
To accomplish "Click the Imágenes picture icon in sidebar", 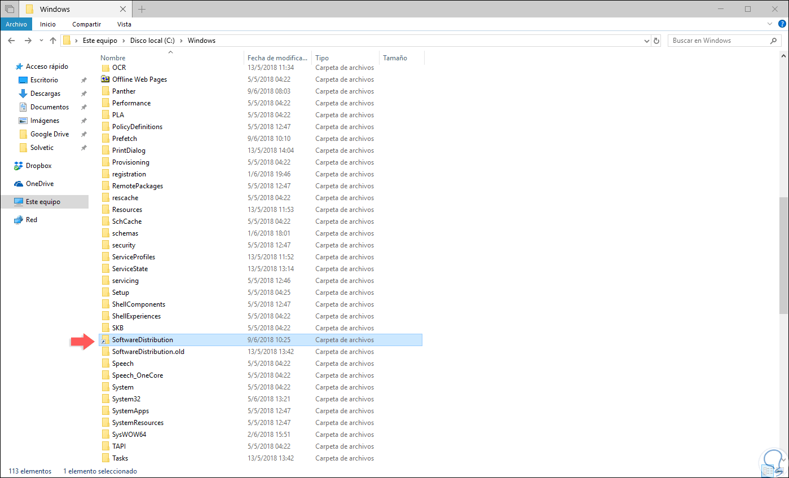I will (x=23, y=121).
